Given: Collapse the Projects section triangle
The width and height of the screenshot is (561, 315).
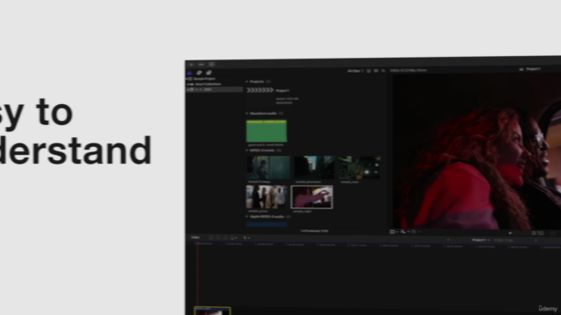Looking at the screenshot, I should click(247, 81).
